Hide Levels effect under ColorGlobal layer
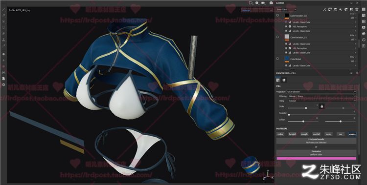The width and height of the screenshot is (367, 185). pos(286,65)
